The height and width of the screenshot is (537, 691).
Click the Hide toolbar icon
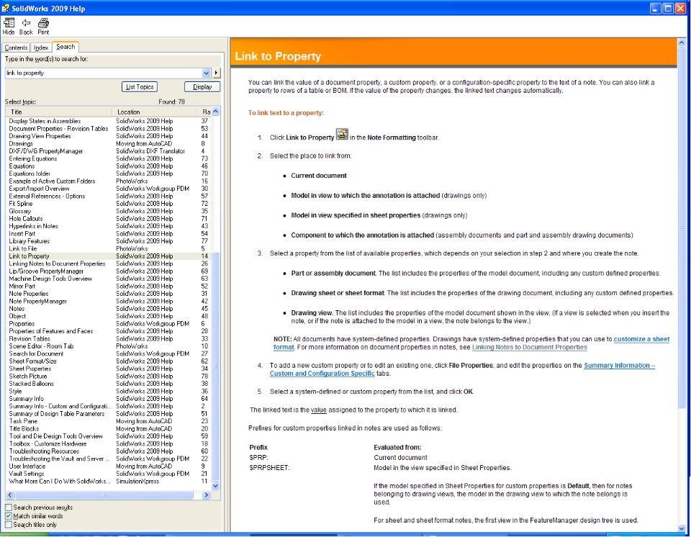pyautogui.click(x=9, y=26)
